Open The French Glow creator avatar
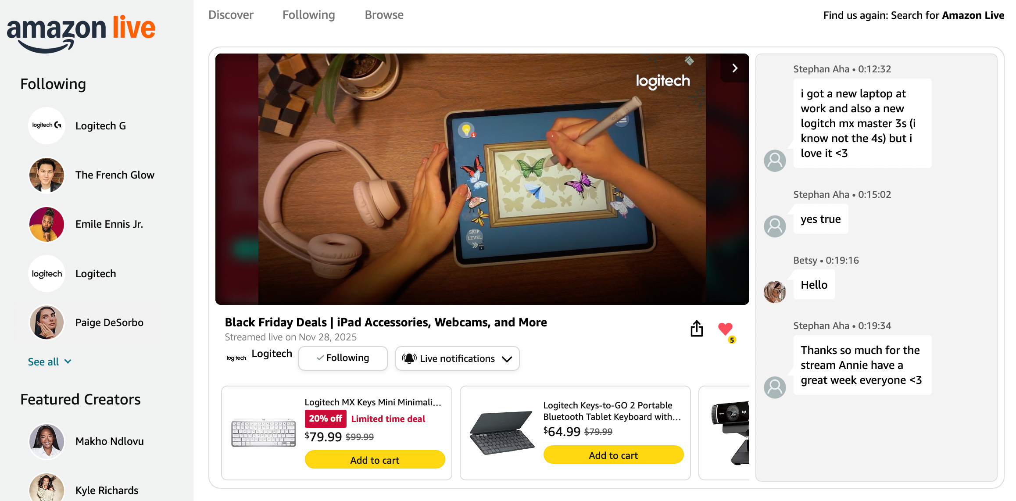 (47, 175)
